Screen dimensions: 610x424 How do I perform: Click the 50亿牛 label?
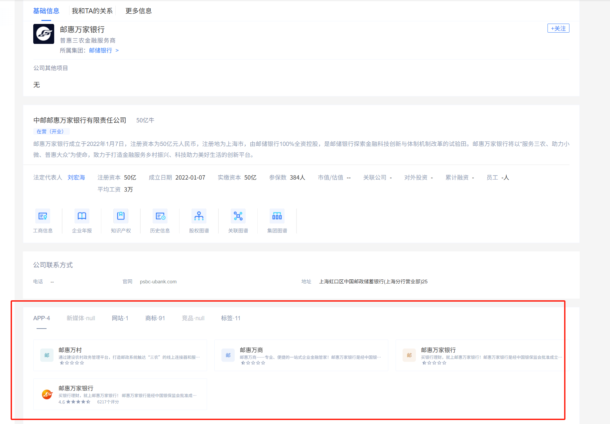(145, 120)
